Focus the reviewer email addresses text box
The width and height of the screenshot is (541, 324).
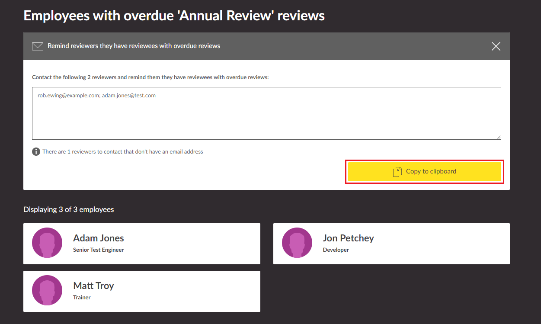click(x=266, y=113)
